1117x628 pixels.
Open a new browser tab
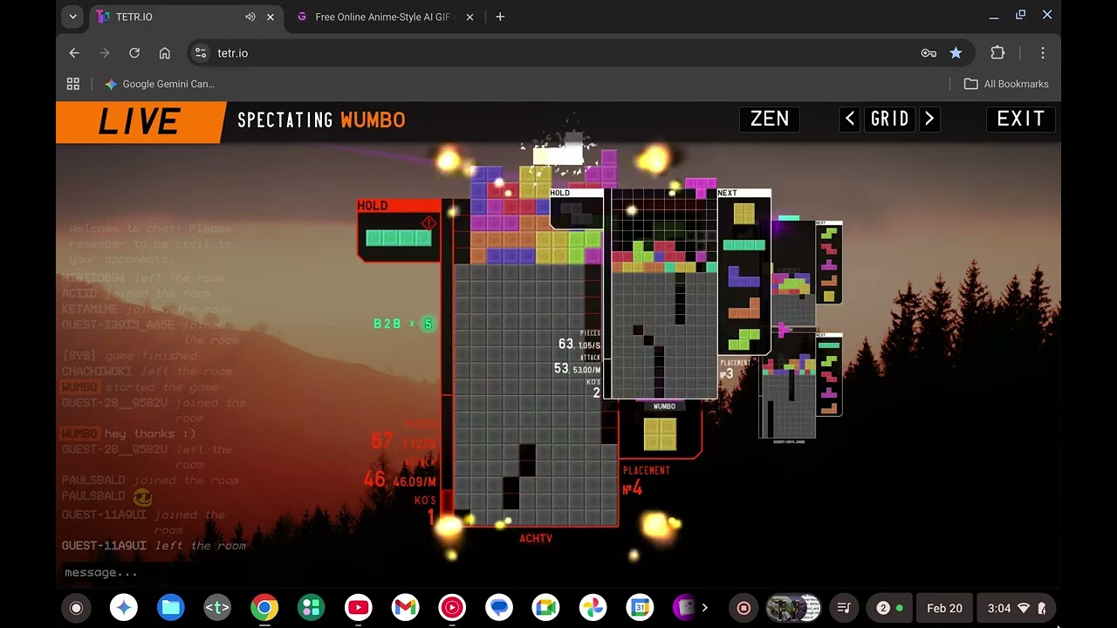tap(500, 17)
